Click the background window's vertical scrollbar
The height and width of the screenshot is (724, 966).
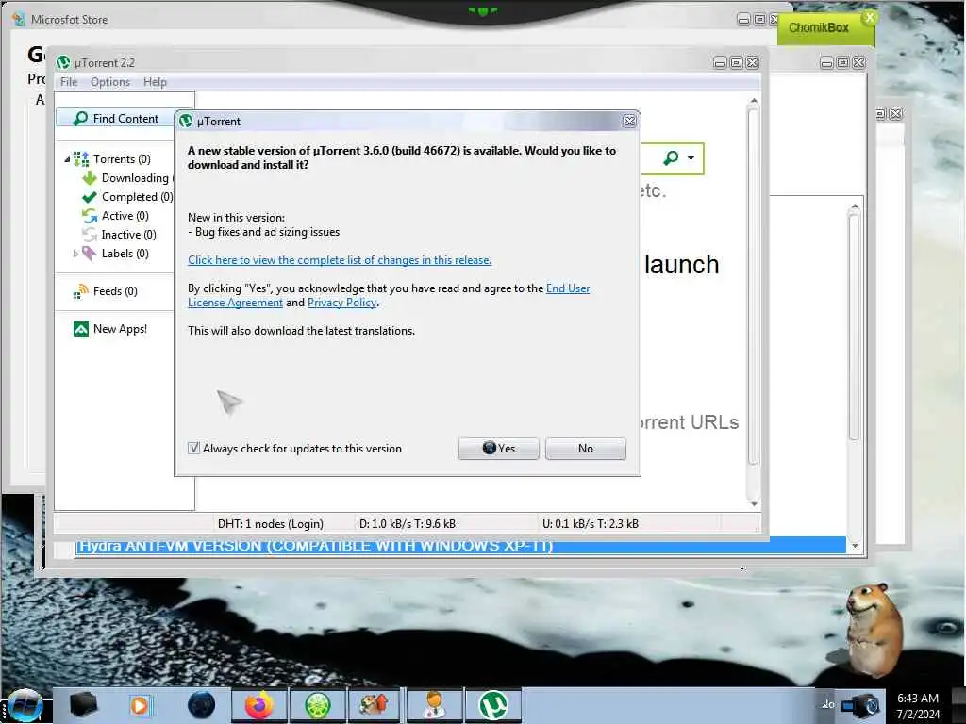pyautogui.click(x=854, y=326)
